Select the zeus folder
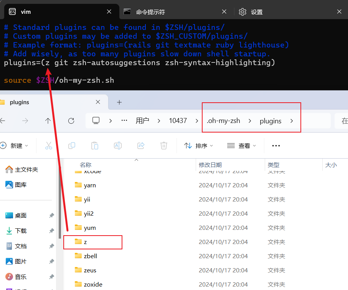The height and width of the screenshot is (290, 348). point(86,270)
